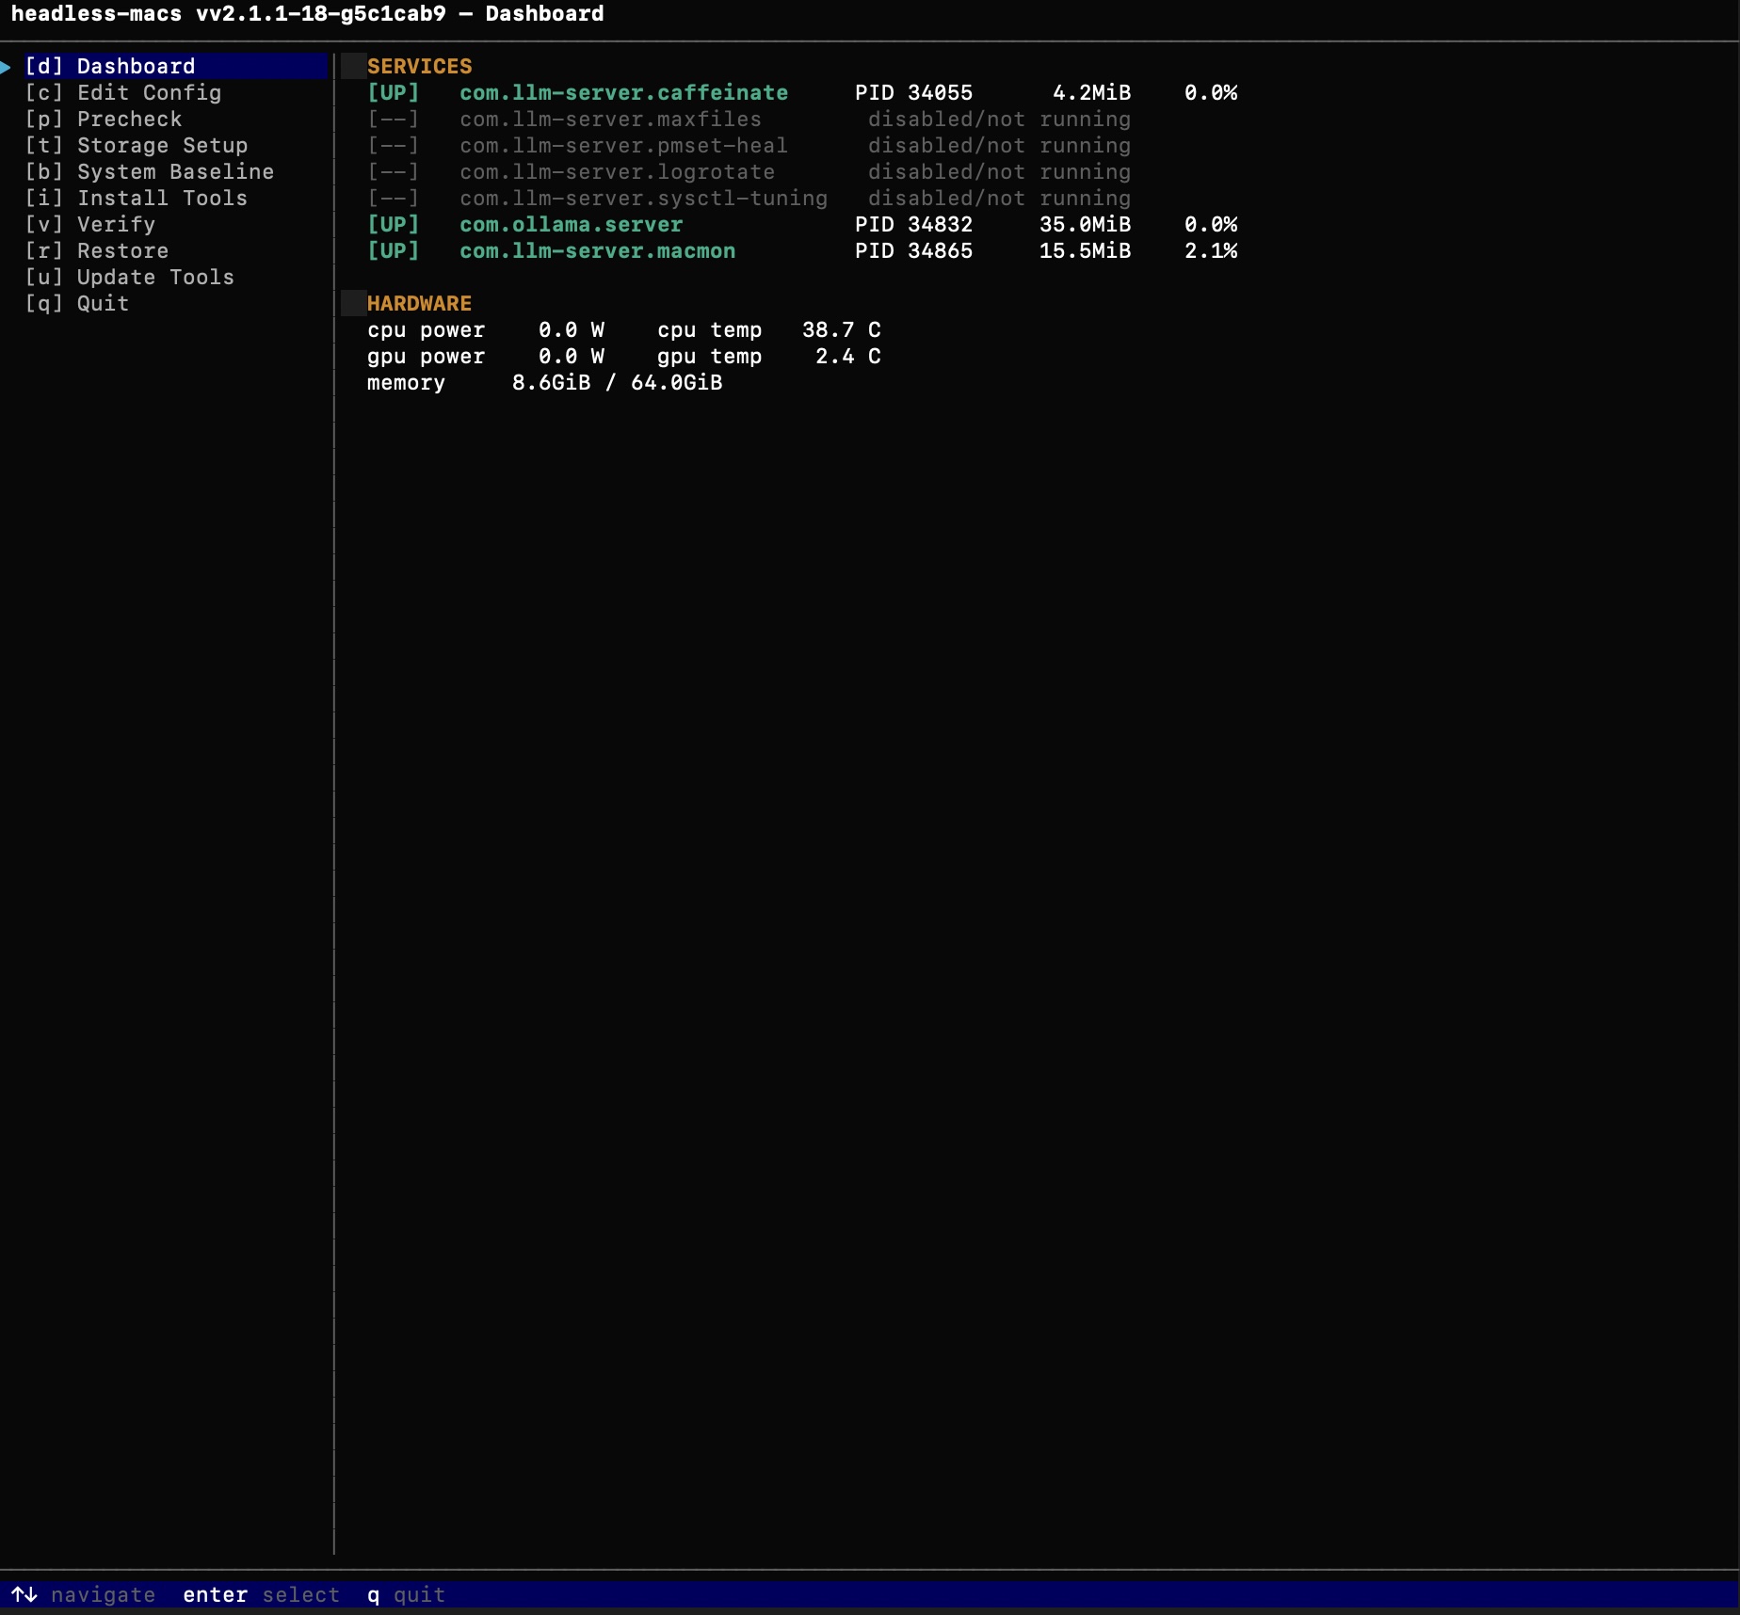The height and width of the screenshot is (1615, 1740).
Task: Click the cpu power label
Action: tap(427, 329)
